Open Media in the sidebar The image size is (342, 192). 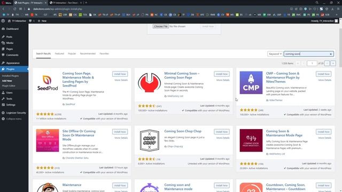[x=10, y=43]
